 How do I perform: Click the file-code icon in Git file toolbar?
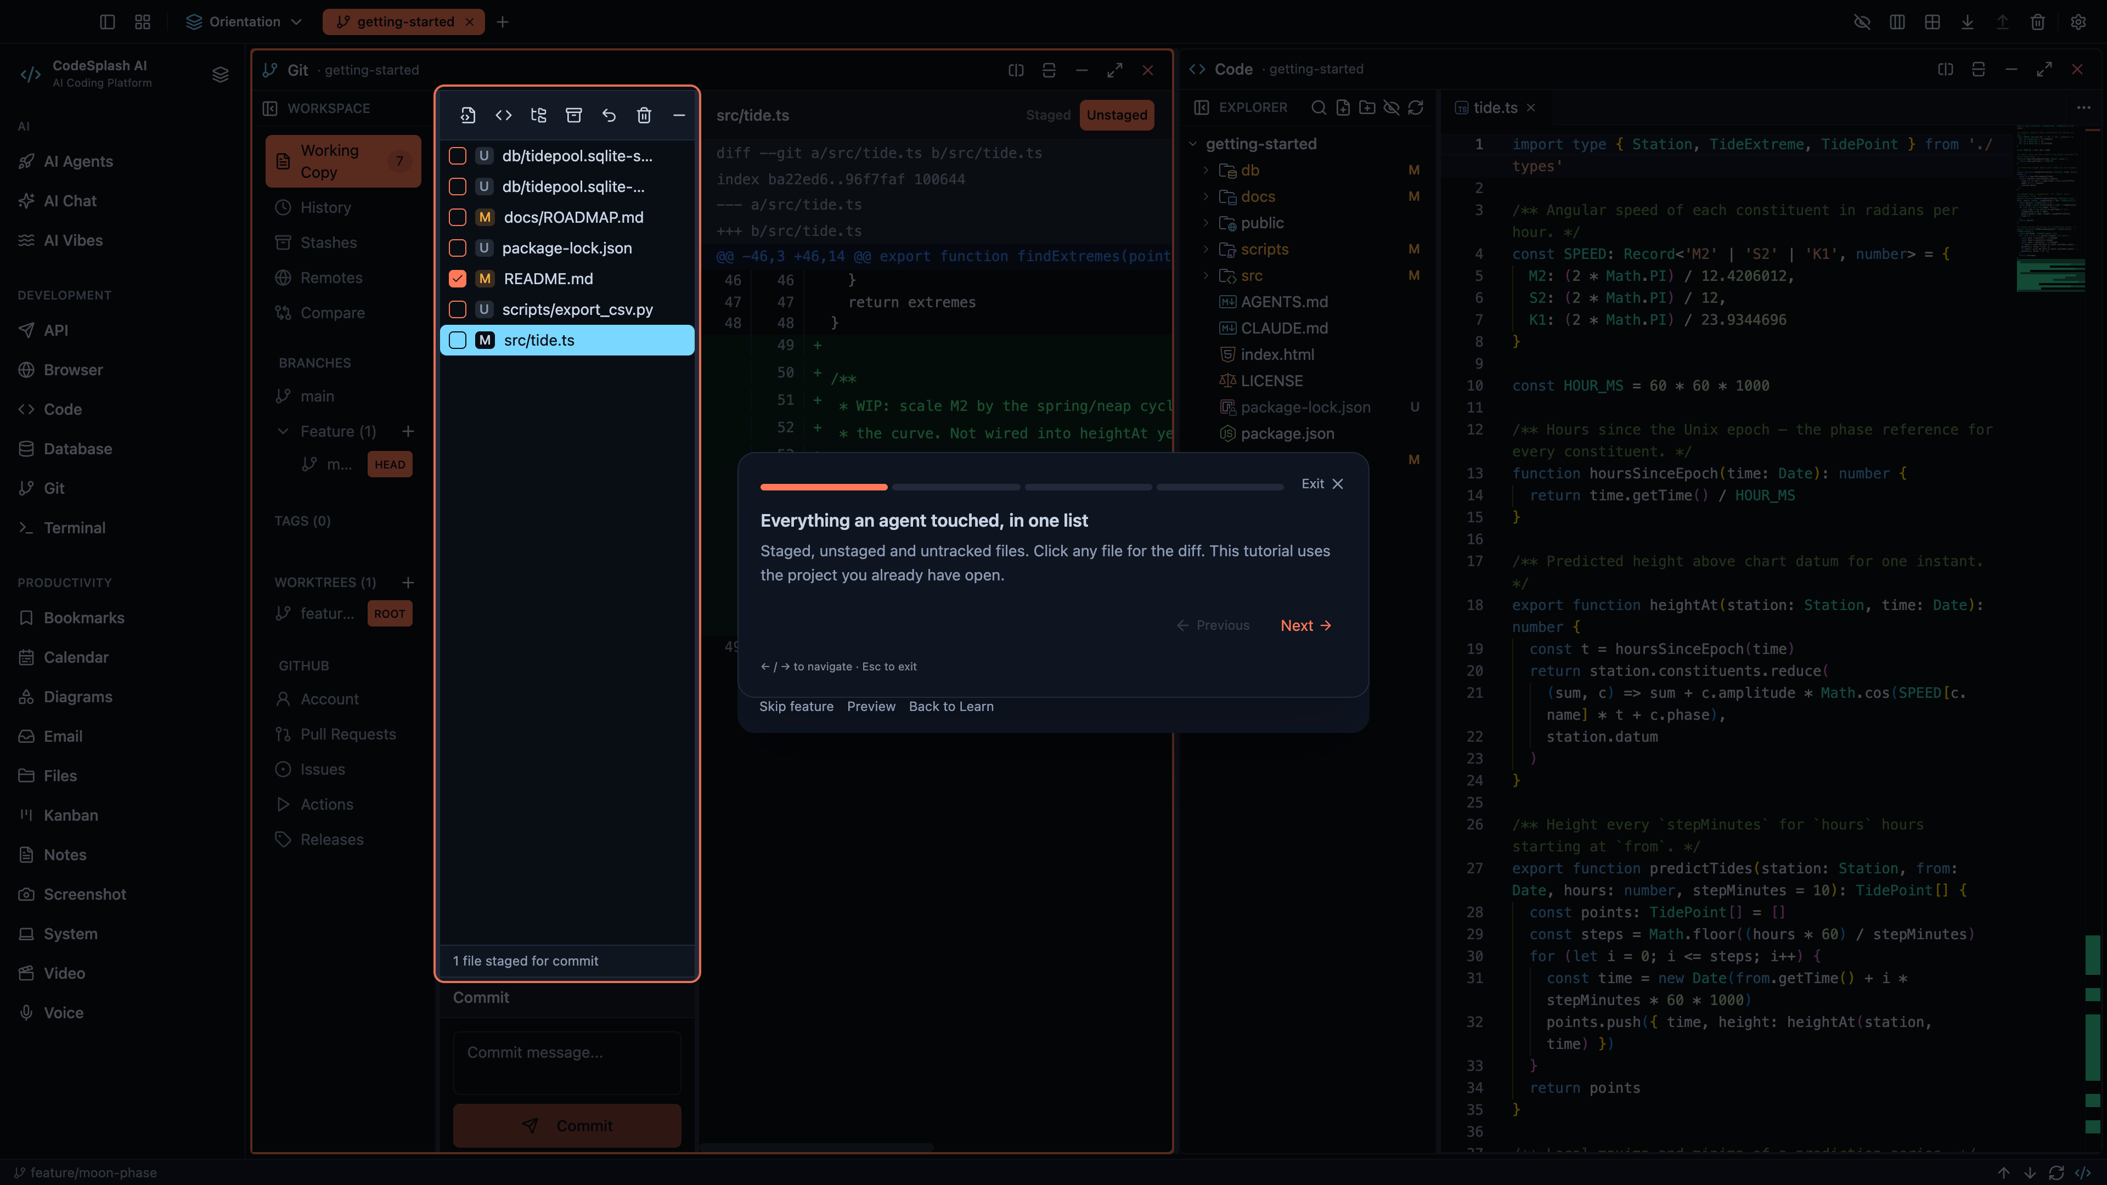[468, 115]
